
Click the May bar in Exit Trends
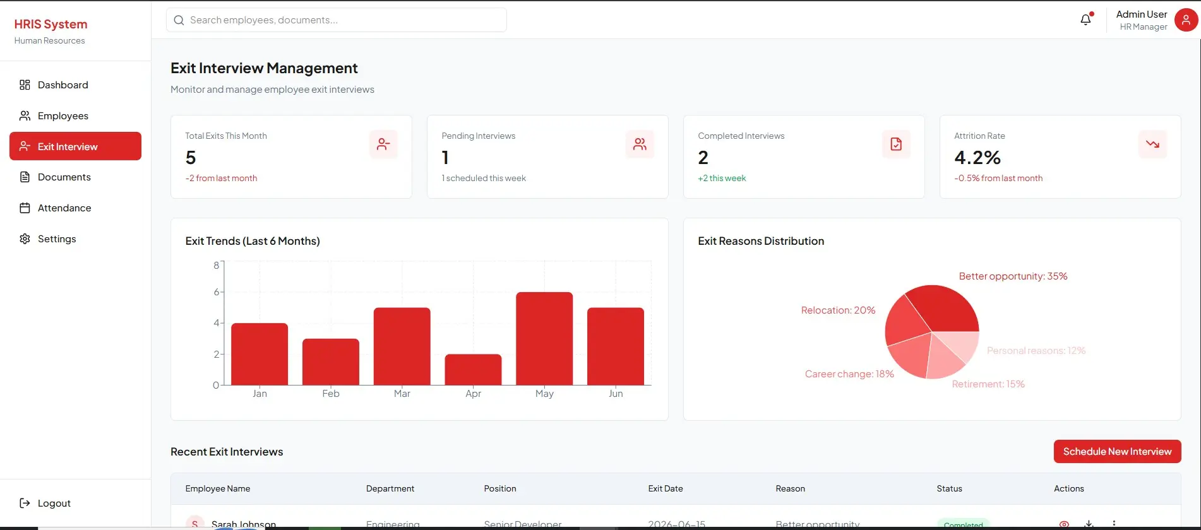click(544, 339)
